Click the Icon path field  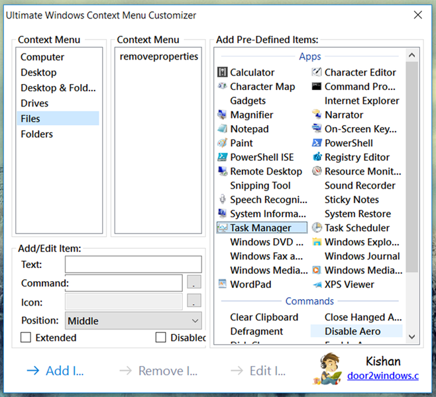click(x=124, y=301)
